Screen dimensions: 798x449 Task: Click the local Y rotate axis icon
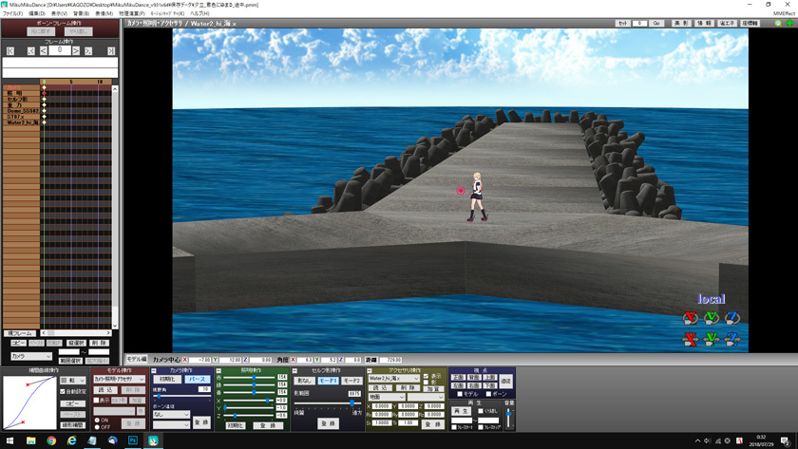[x=712, y=318]
